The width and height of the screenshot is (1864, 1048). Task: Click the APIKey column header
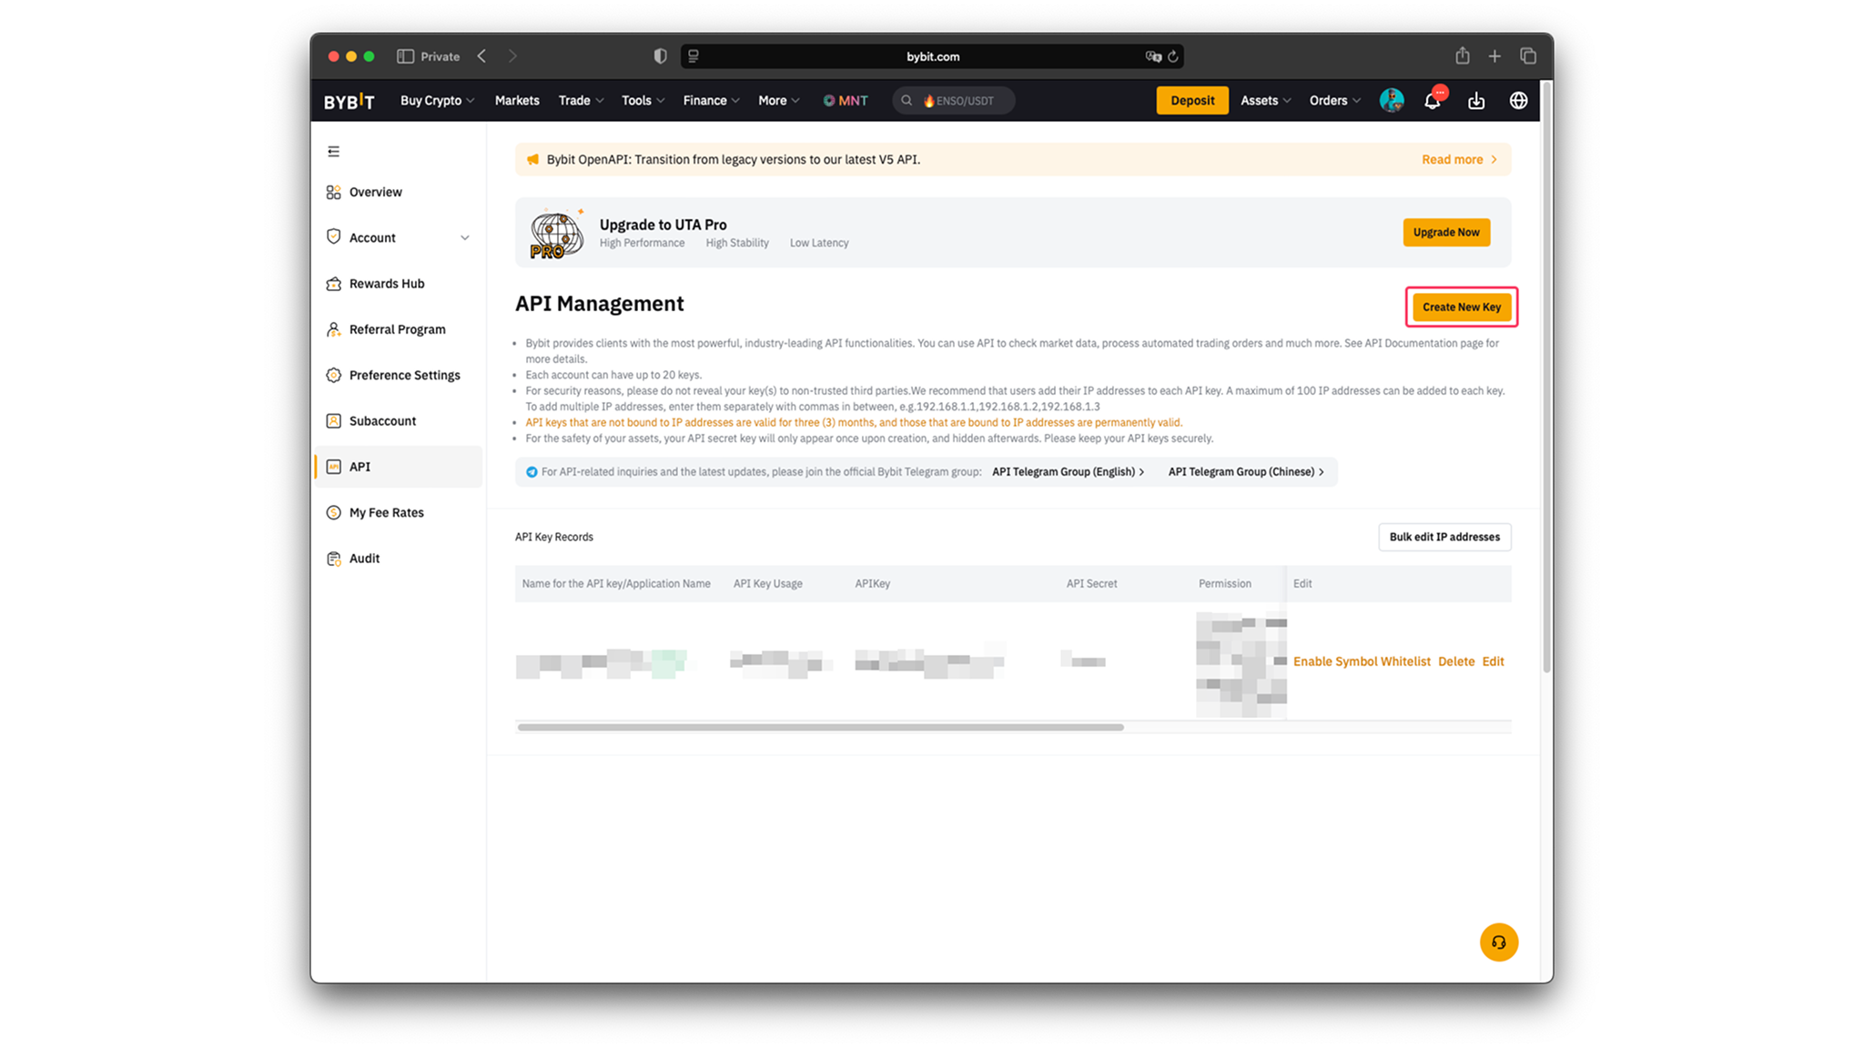[x=872, y=584]
